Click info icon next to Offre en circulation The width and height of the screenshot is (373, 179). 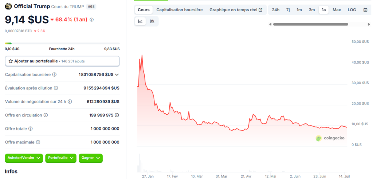coord(46,115)
